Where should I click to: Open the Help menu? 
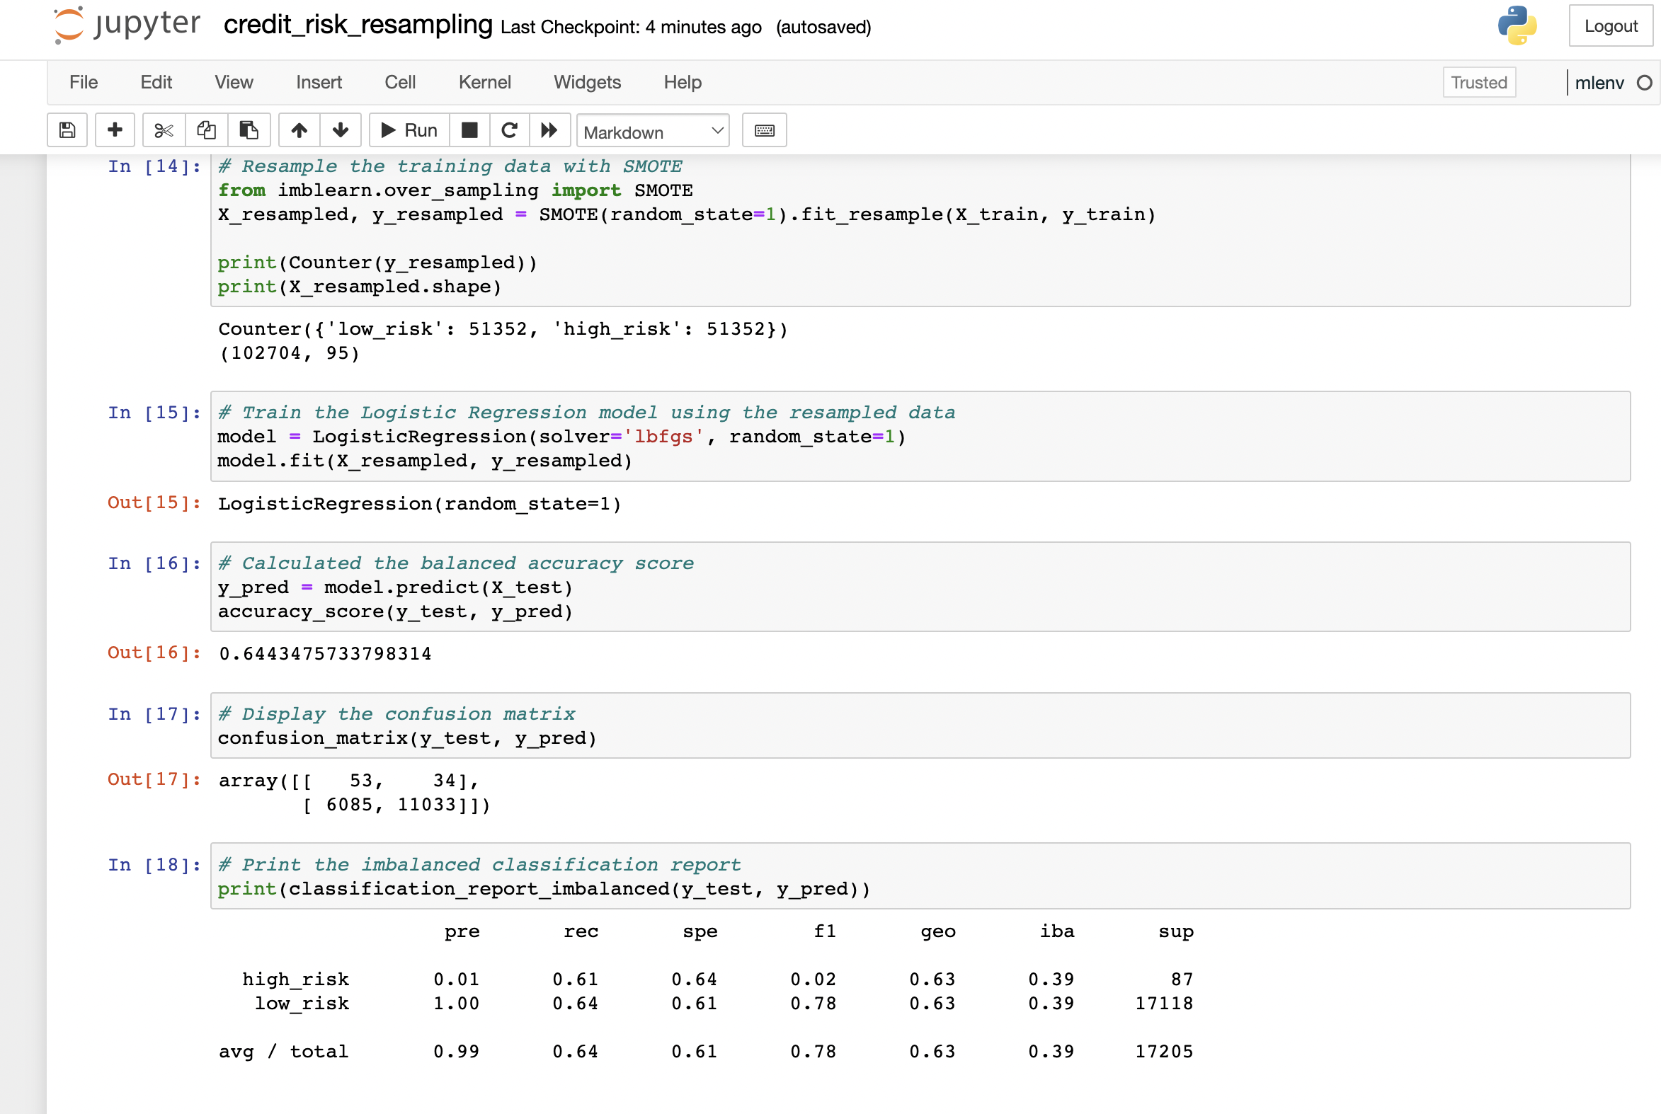[x=683, y=82]
